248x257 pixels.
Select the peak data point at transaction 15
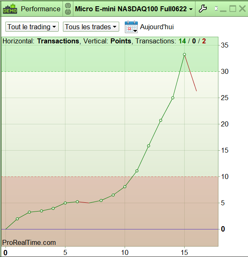click(185, 55)
